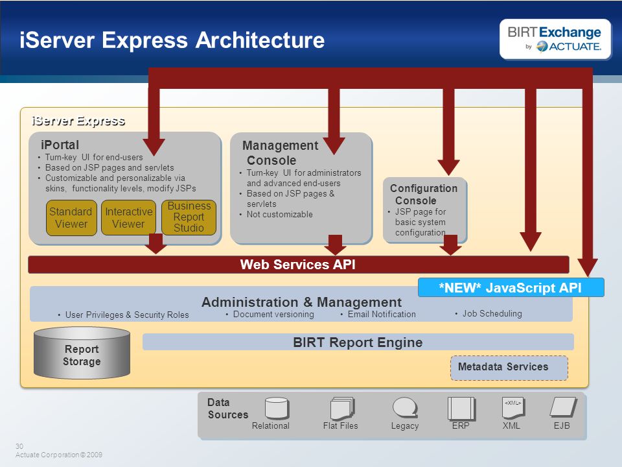This screenshot has width=622, height=467.
Task: Select the Business Report Studio box
Action: [189, 217]
